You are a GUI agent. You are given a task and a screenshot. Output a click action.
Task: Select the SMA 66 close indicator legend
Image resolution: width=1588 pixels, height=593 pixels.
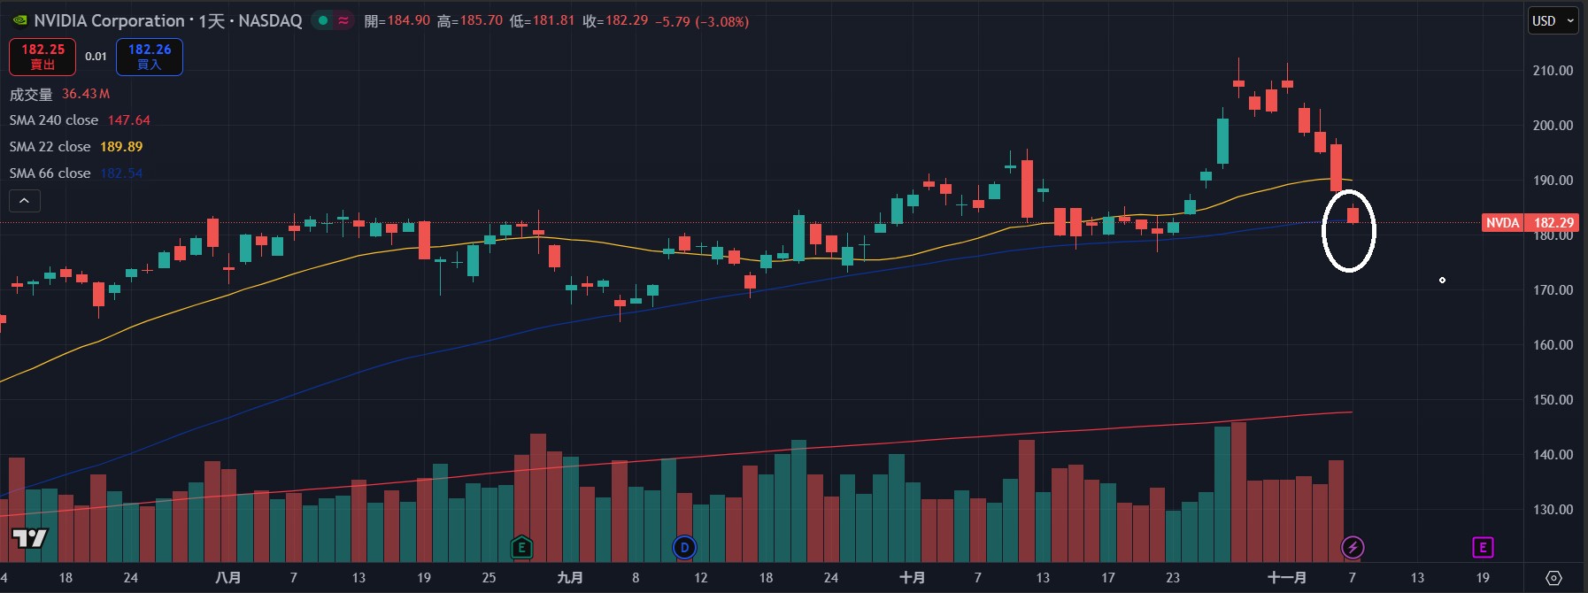coord(50,173)
